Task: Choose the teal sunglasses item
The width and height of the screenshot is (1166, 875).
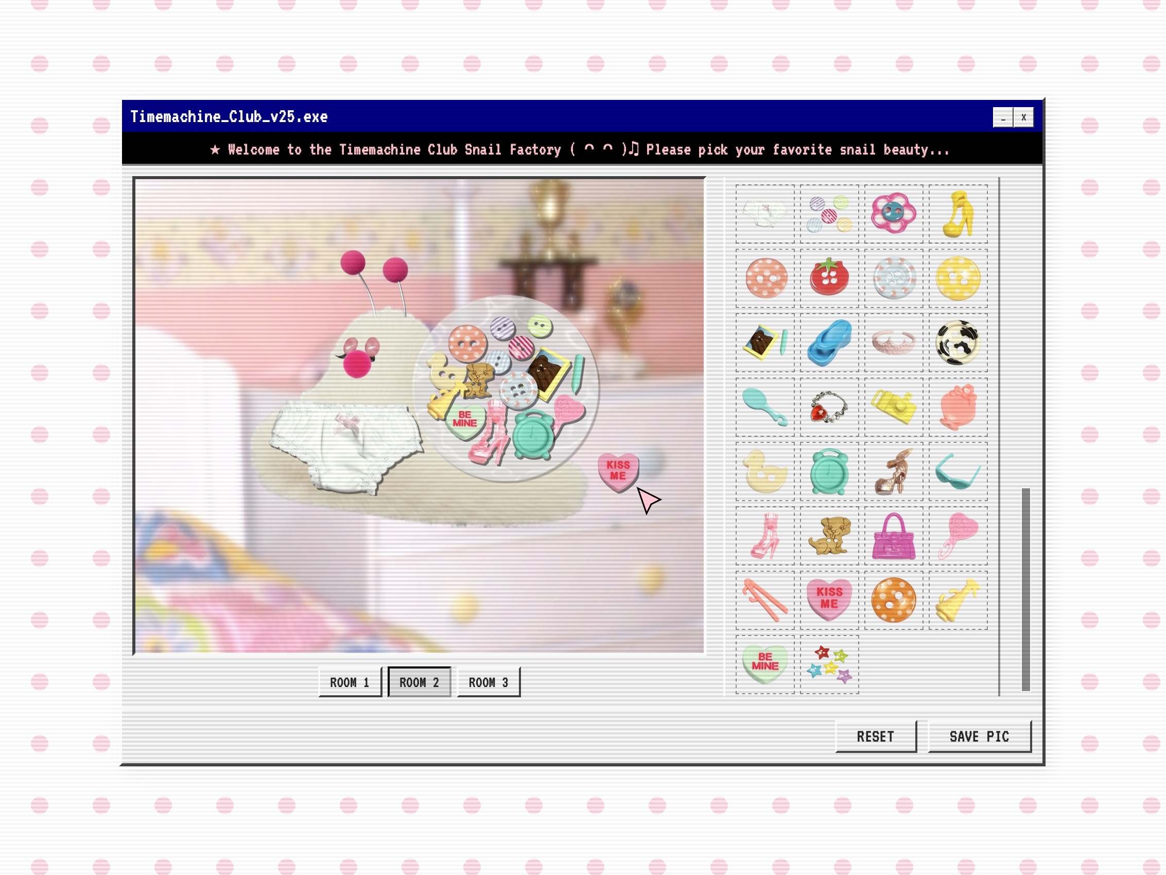Action: point(958,471)
